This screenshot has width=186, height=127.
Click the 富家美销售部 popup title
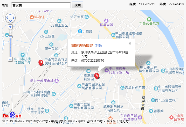click(x=82, y=45)
